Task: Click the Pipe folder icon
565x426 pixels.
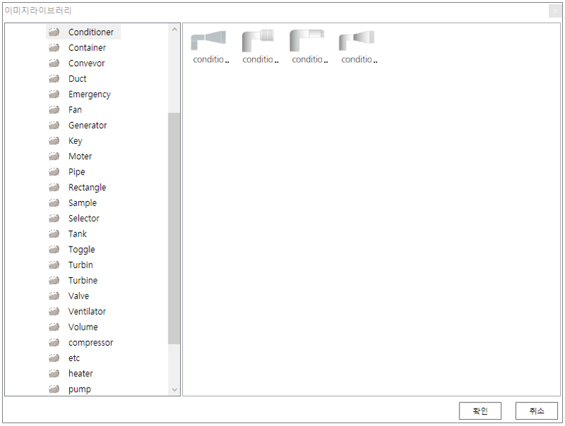Action: point(54,172)
